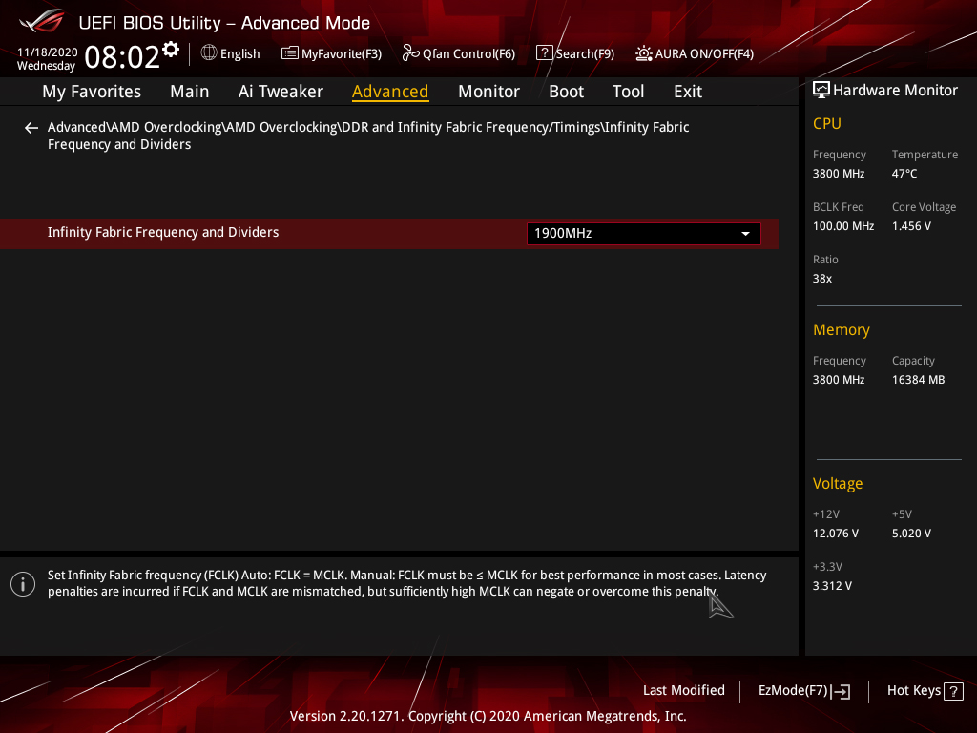
Task: Click the Last Modified button
Action: [683, 690]
